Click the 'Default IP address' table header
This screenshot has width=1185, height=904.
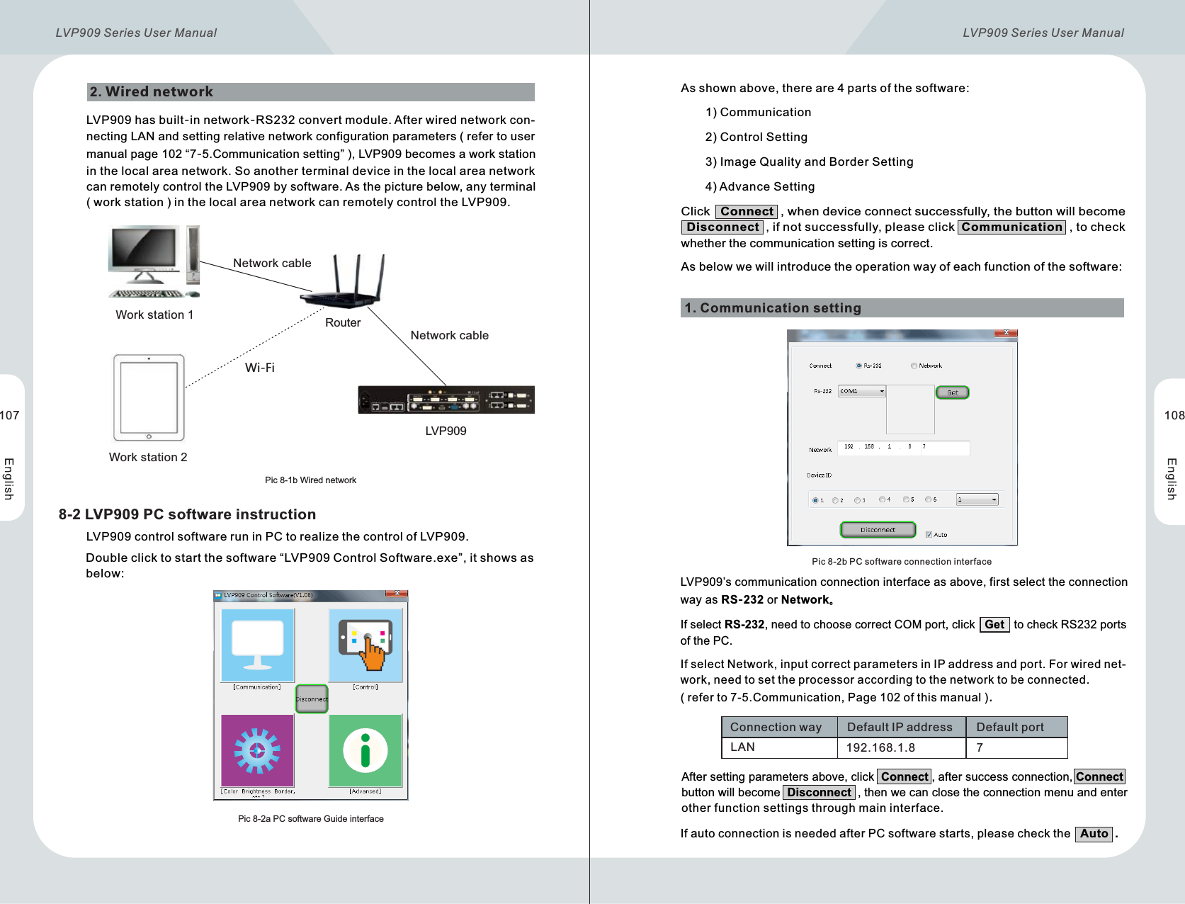(902, 727)
